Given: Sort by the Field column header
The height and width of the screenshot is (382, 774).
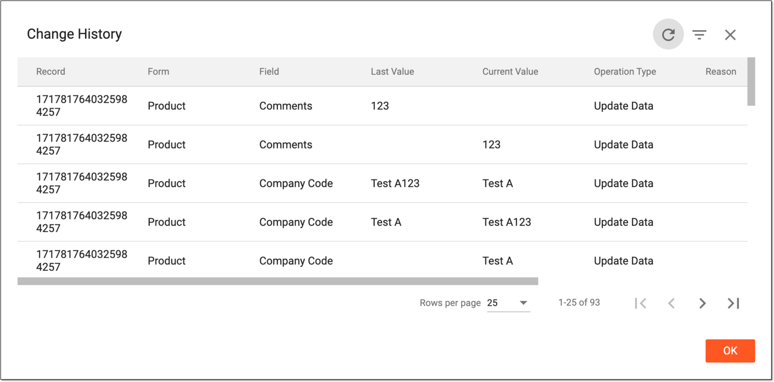Looking at the screenshot, I should click(269, 72).
